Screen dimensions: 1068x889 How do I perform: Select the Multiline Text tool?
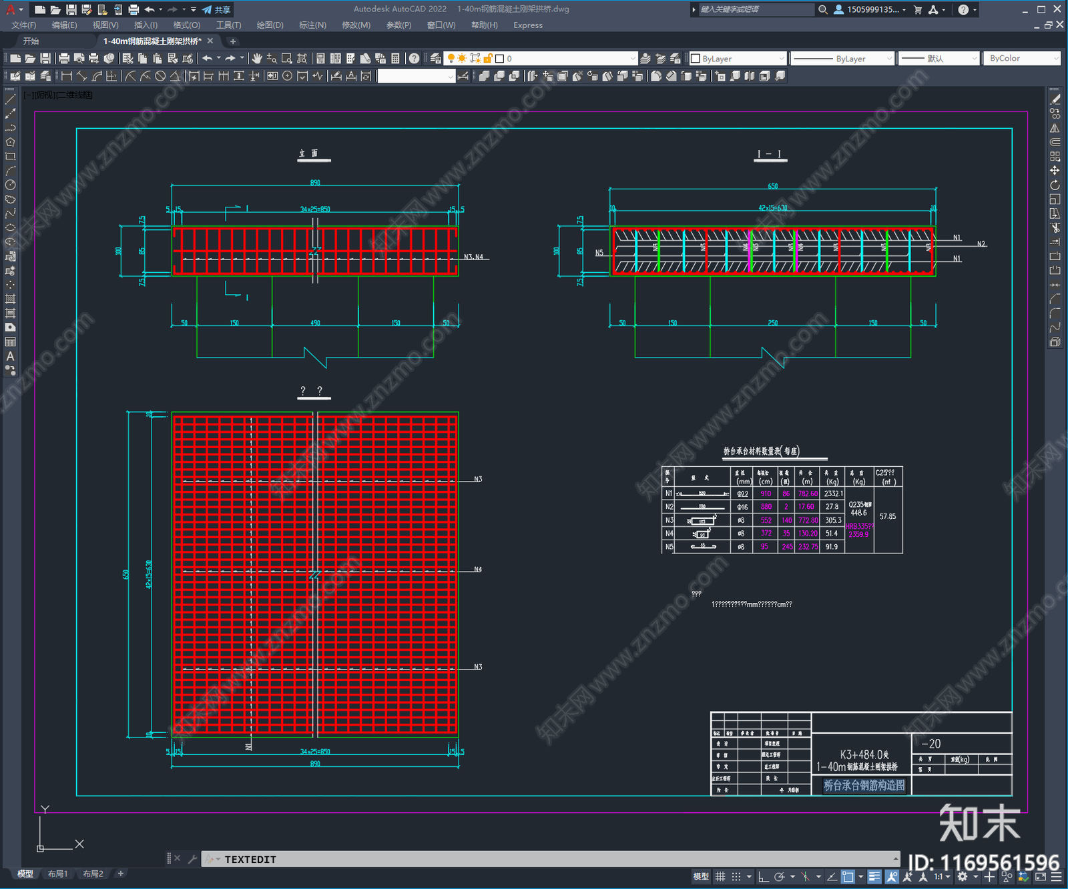coord(10,356)
